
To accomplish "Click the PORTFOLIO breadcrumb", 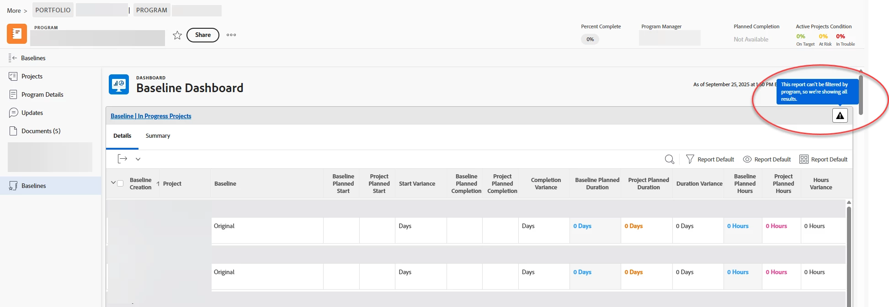I will coord(53,10).
